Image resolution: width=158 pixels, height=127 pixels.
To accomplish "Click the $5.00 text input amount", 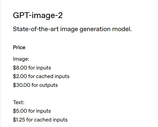I will 19,111.
